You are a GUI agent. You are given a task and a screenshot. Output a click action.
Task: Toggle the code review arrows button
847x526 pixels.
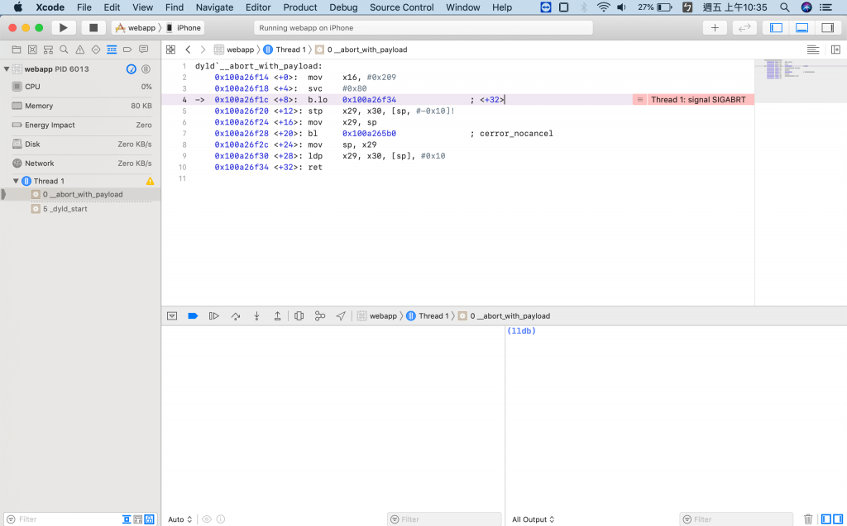pyautogui.click(x=744, y=27)
